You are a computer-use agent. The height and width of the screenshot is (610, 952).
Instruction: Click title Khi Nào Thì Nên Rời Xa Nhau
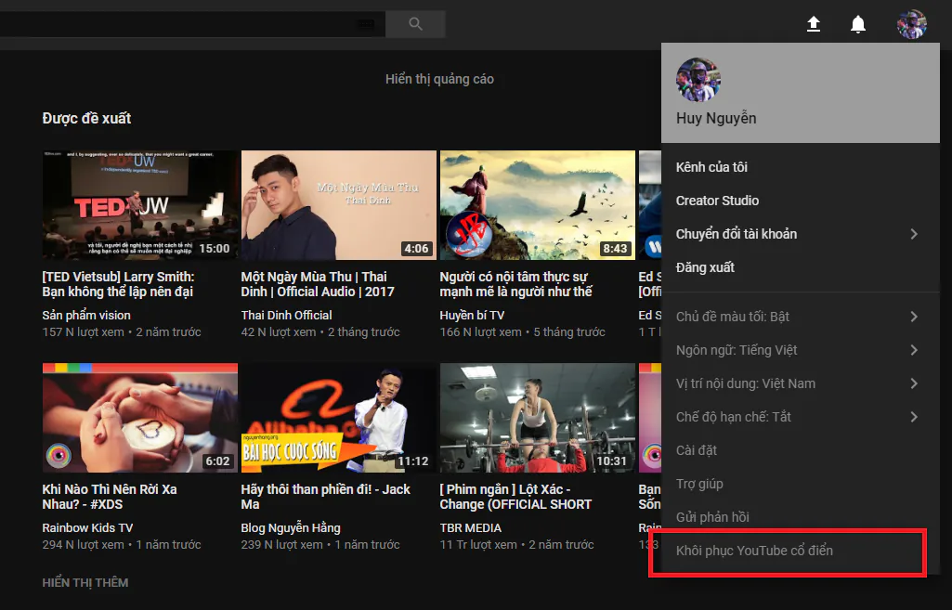coord(110,497)
